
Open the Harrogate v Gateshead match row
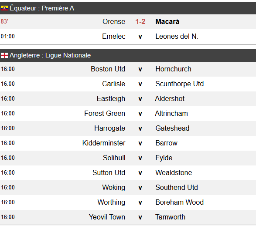point(128,128)
